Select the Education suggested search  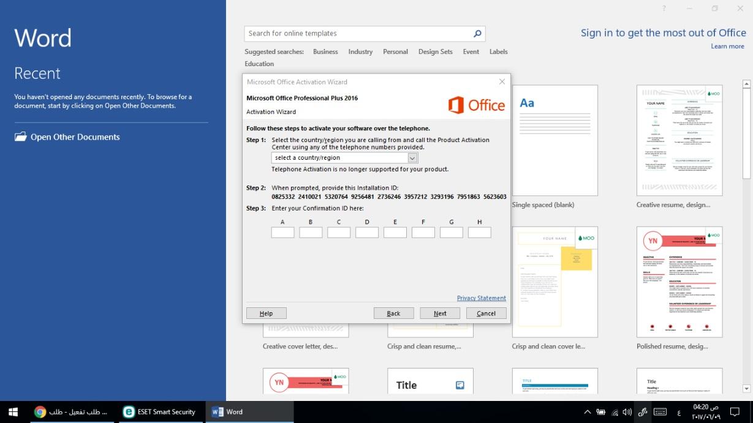point(259,64)
